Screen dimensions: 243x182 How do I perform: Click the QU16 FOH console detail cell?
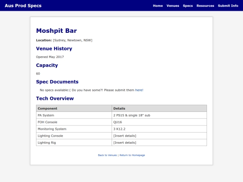(x=159, y=122)
